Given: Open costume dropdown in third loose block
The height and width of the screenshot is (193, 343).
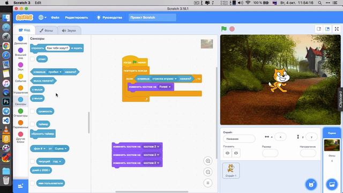Looking at the screenshot, I should click(151, 163).
